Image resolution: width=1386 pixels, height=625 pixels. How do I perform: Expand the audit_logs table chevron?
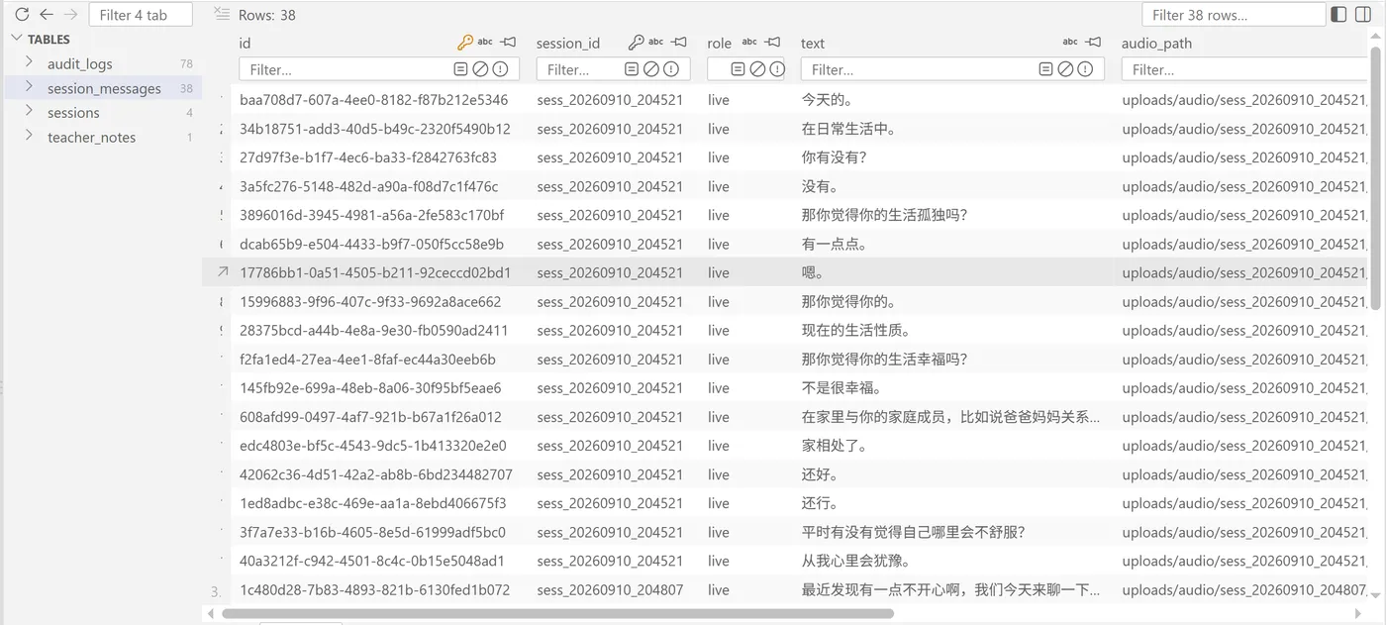point(29,62)
